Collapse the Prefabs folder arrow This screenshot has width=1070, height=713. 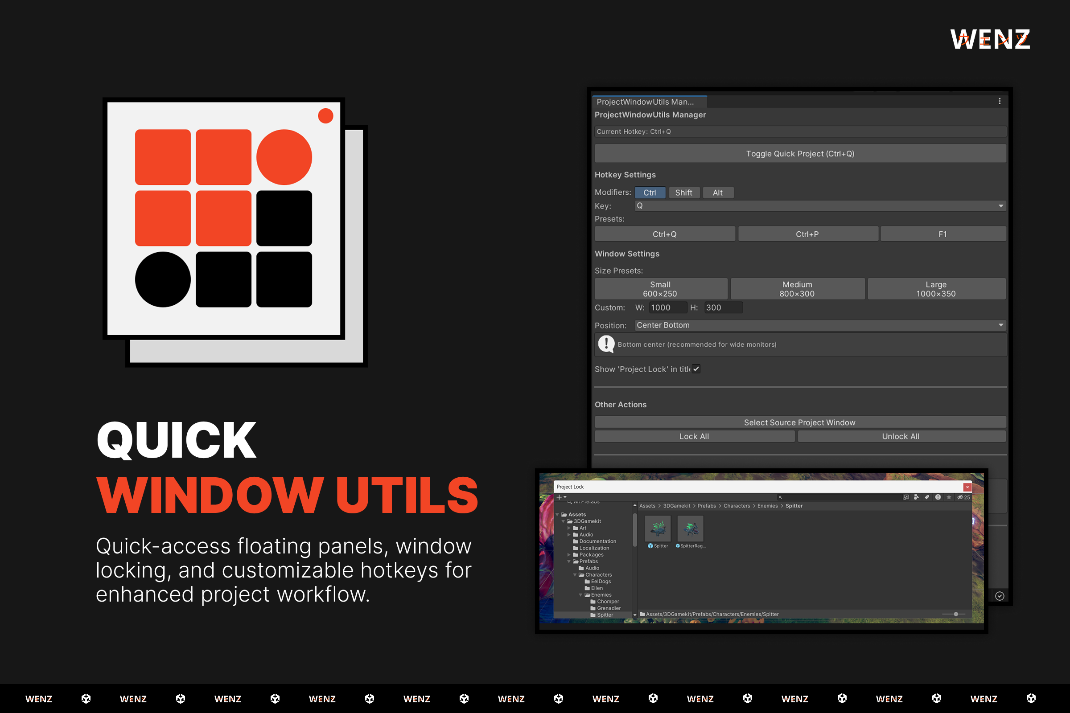pos(569,561)
